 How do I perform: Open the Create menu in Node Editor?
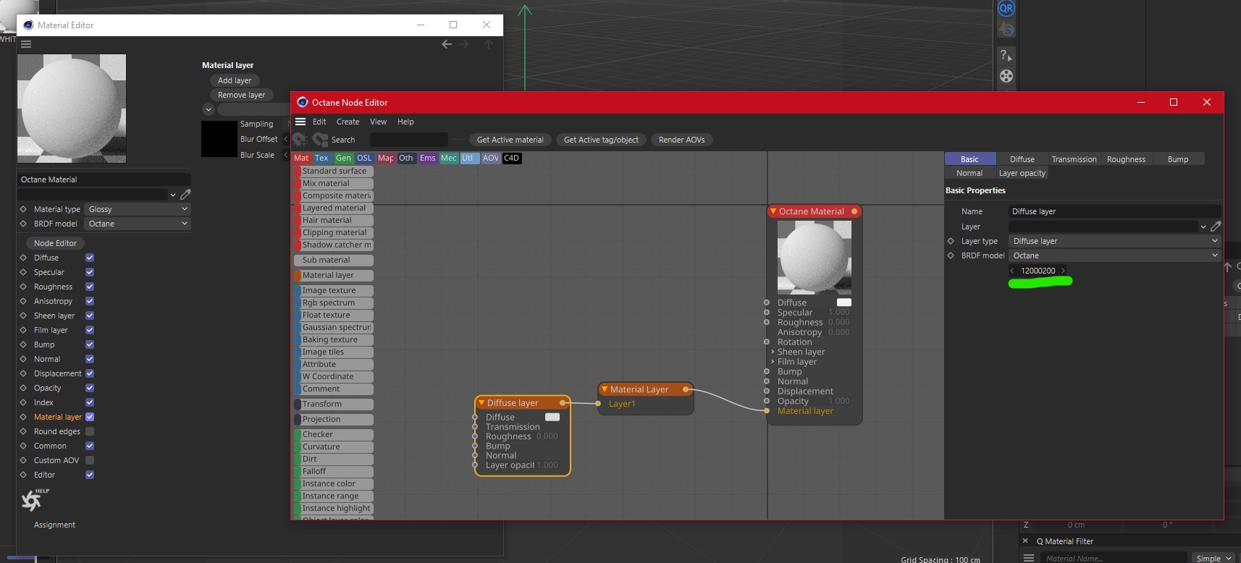[x=348, y=122]
